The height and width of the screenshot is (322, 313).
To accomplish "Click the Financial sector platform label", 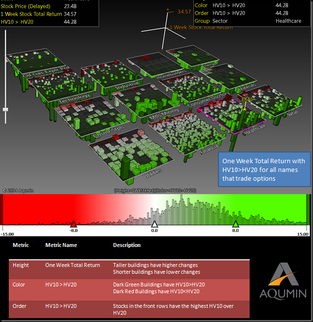I will click(x=210, y=149).
